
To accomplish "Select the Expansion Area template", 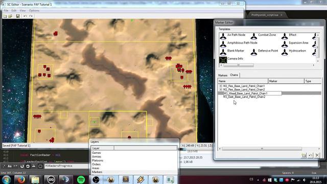I will click(295, 44).
